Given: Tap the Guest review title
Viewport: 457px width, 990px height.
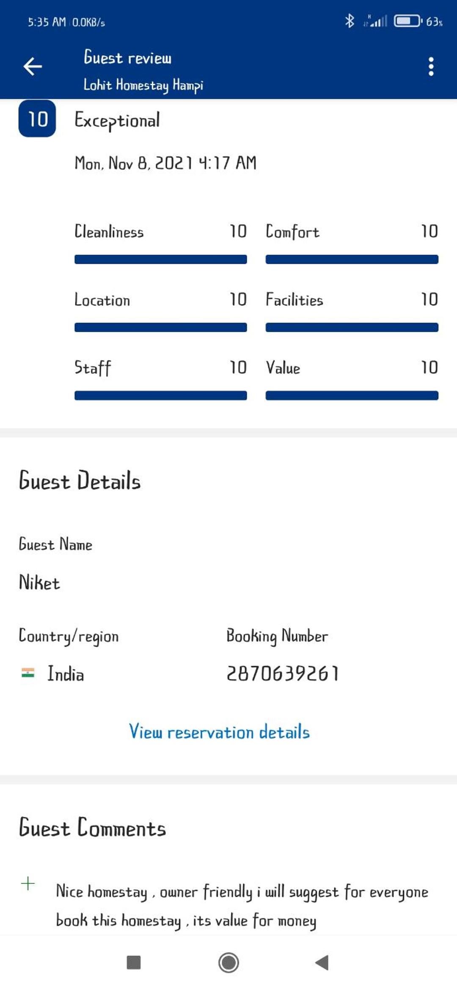Looking at the screenshot, I should [x=128, y=57].
